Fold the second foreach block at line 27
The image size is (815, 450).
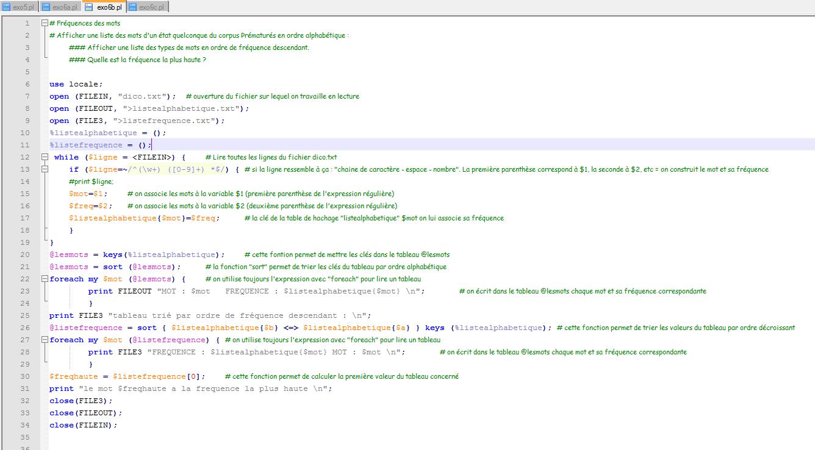point(45,340)
